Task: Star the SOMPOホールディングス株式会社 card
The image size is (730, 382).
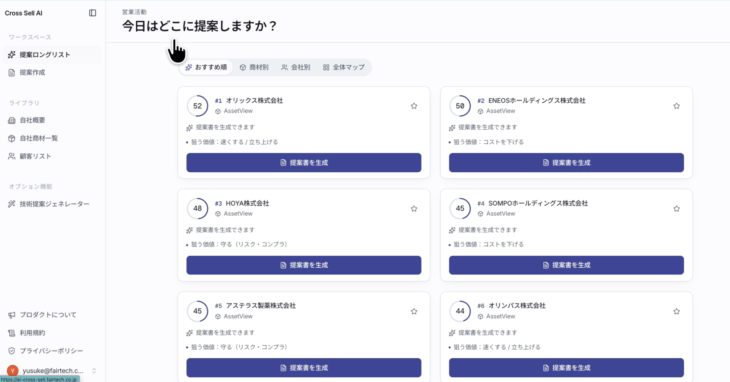Action: tap(677, 209)
